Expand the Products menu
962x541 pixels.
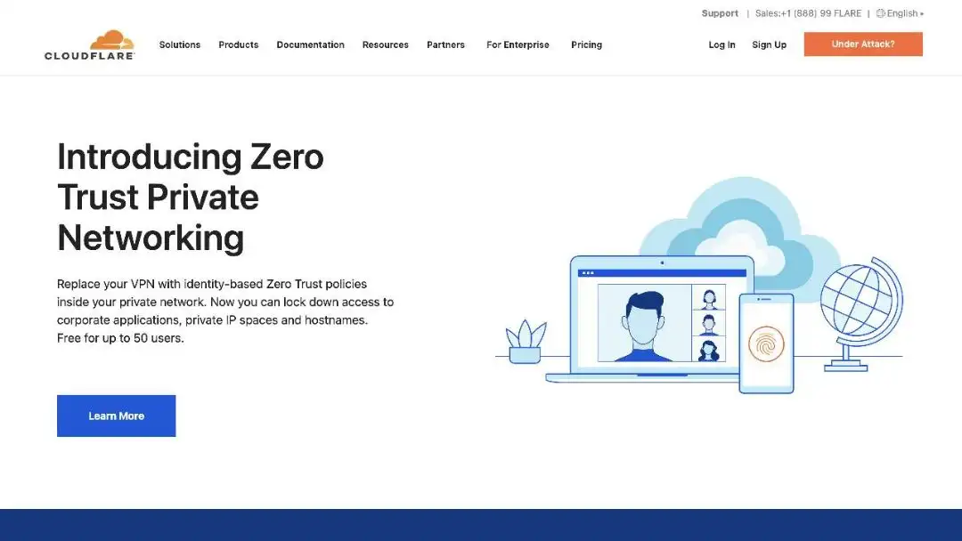239,44
